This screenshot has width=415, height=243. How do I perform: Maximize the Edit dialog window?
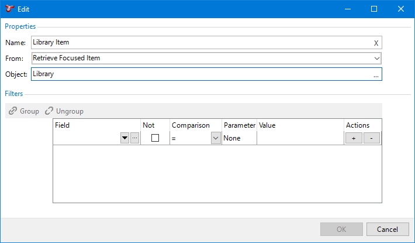click(374, 9)
